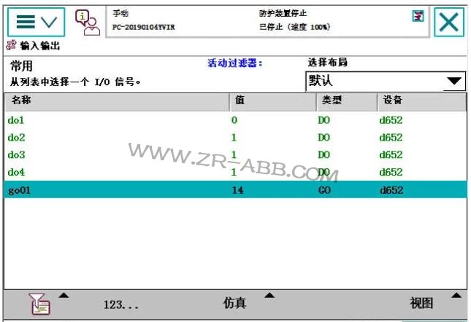This screenshot has height=322, width=471.
Task: Select the do1 signal row
Action: coord(16,120)
